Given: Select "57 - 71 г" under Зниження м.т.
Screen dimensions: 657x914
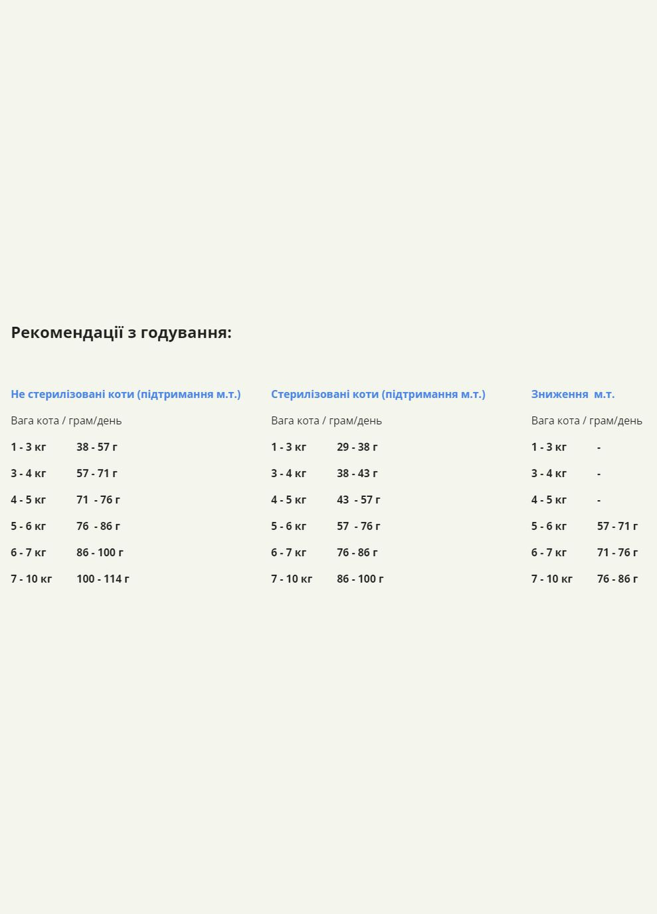Looking at the screenshot, I should (x=617, y=526).
